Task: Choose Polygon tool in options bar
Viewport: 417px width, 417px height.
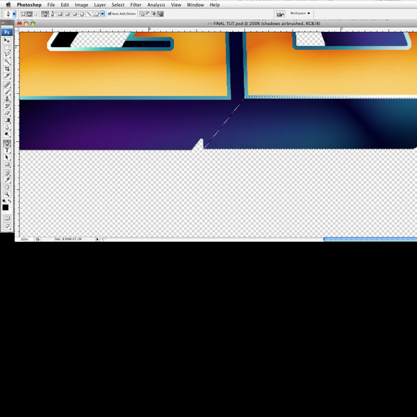Action: 82,14
